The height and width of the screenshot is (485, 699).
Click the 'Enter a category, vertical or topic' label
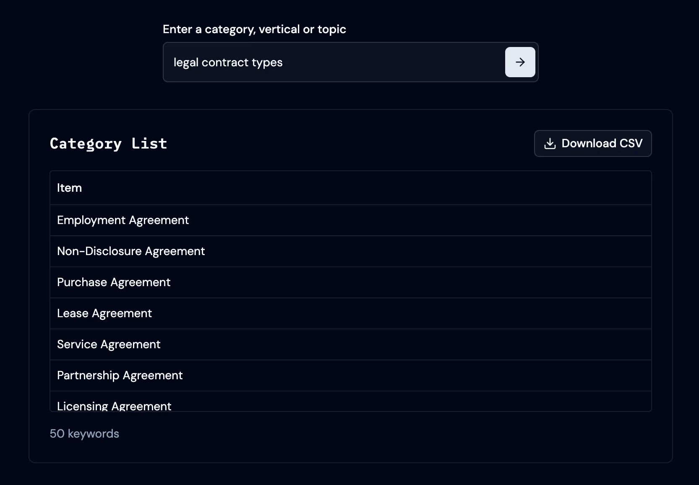[254, 29]
